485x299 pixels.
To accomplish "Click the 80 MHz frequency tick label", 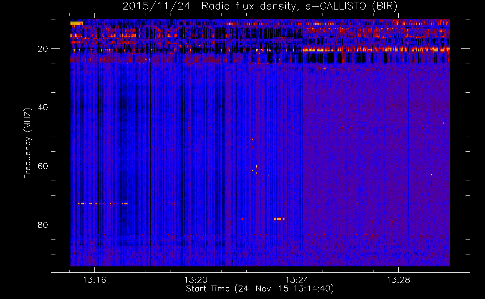I will (x=43, y=225).
